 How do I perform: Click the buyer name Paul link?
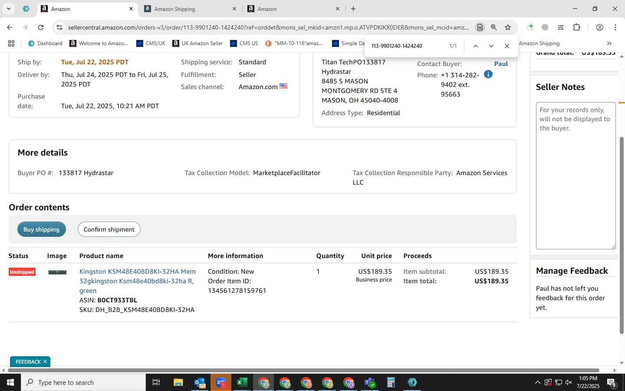pyautogui.click(x=501, y=64)
